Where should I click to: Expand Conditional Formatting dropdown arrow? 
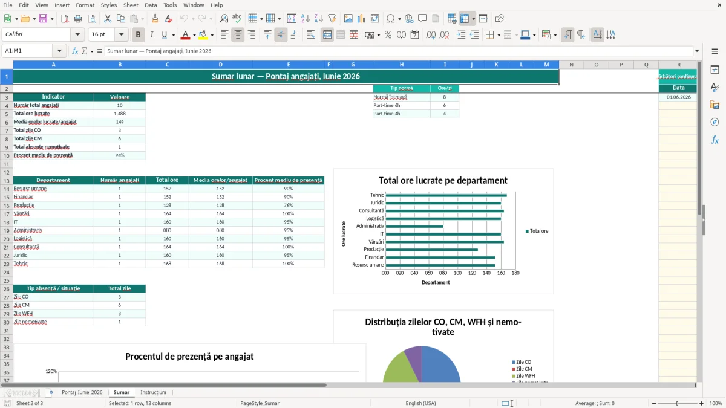(x=555, y=35)
